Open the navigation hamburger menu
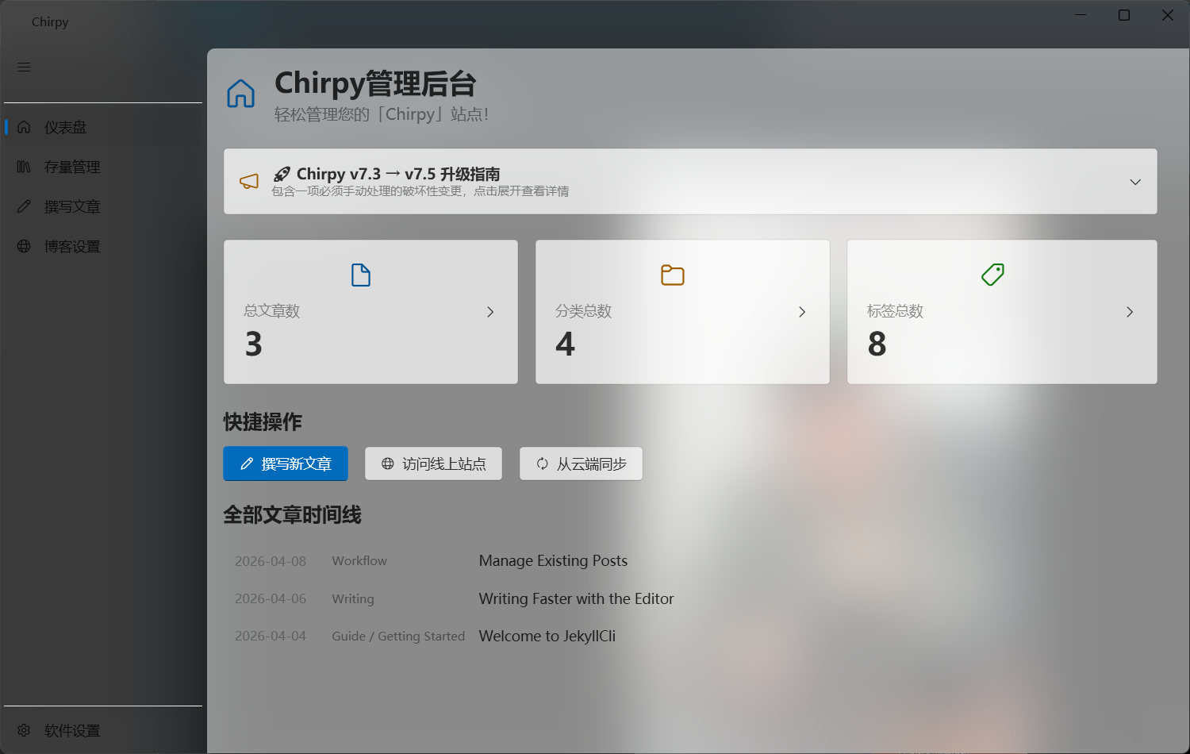 point(24,67)
